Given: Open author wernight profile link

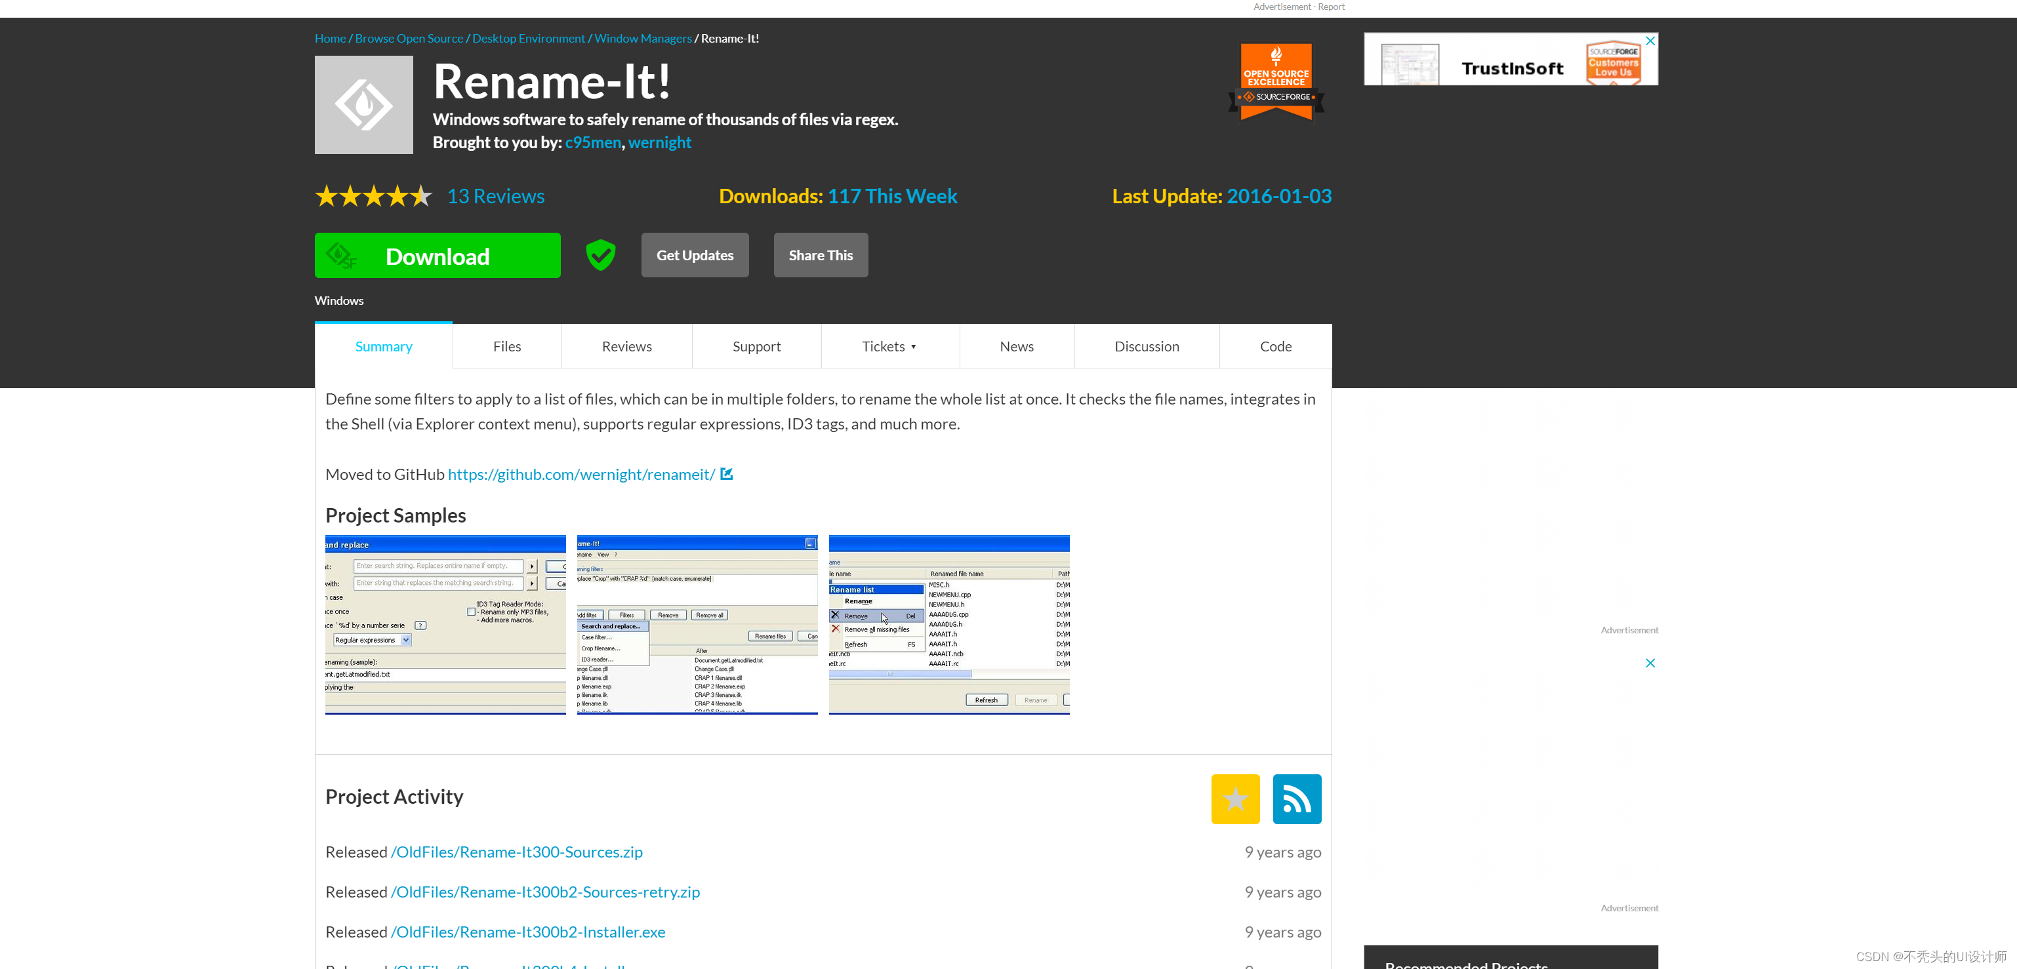Looking at the screenshot, I should (659, 142).
